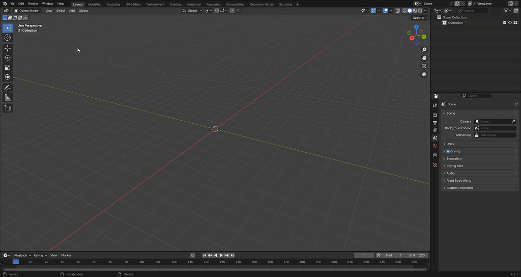Viewport: 521px width, 277px height.
Task: Expand the Audio panel
Action: click(x=479, y=173)
